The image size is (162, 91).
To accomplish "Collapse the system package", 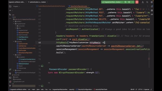I will [x=13, y=55].
